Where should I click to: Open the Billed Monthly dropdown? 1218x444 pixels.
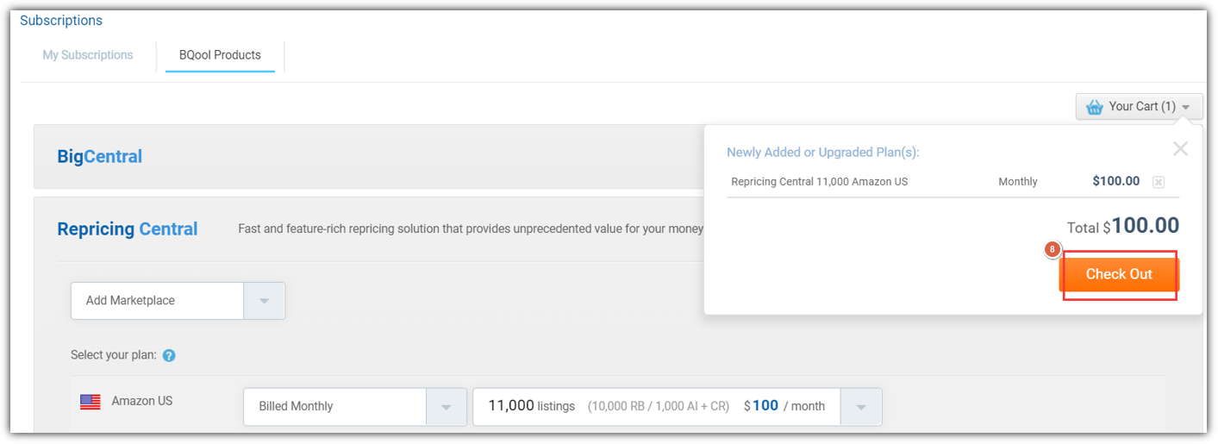(x=355, y=406)
